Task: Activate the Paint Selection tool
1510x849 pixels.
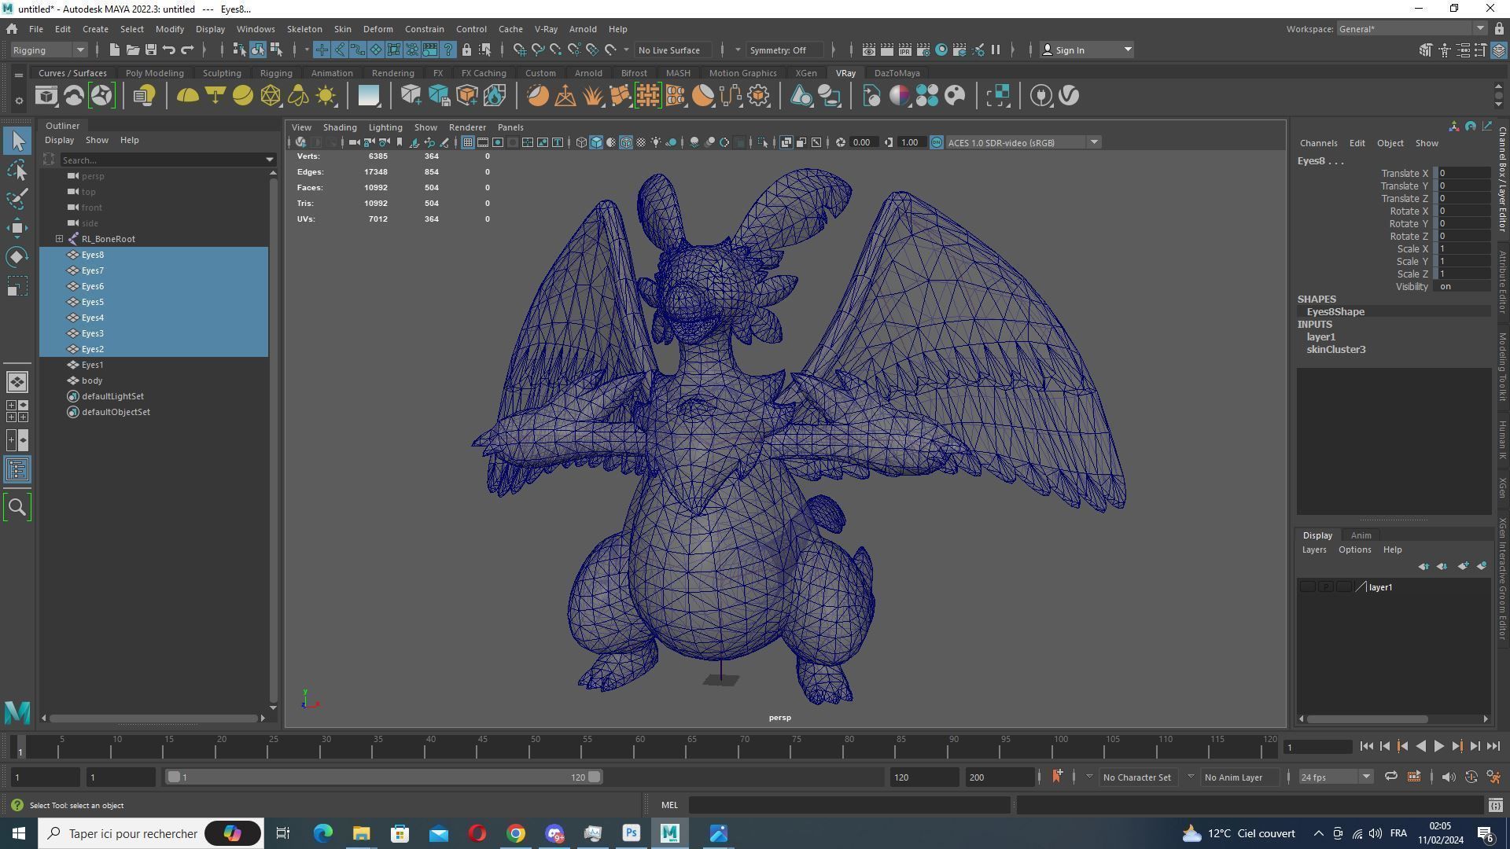Action: pos(17,199)
